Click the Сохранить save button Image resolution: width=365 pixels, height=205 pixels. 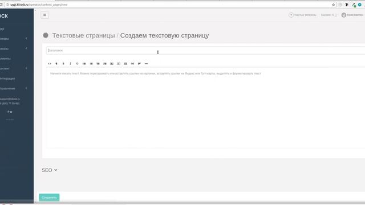[49, 198]
